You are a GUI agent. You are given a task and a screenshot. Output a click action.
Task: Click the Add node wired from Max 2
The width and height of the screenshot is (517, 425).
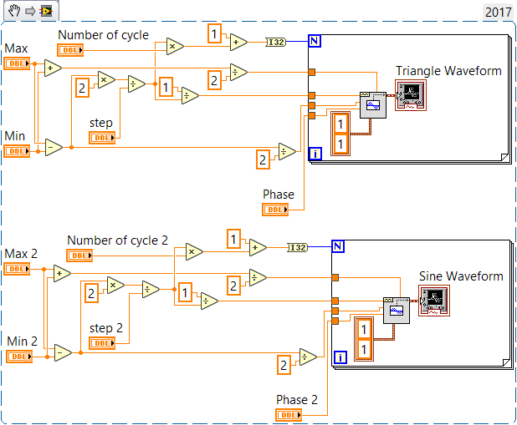62,274
